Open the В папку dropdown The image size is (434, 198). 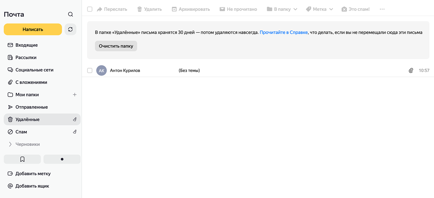282,9
